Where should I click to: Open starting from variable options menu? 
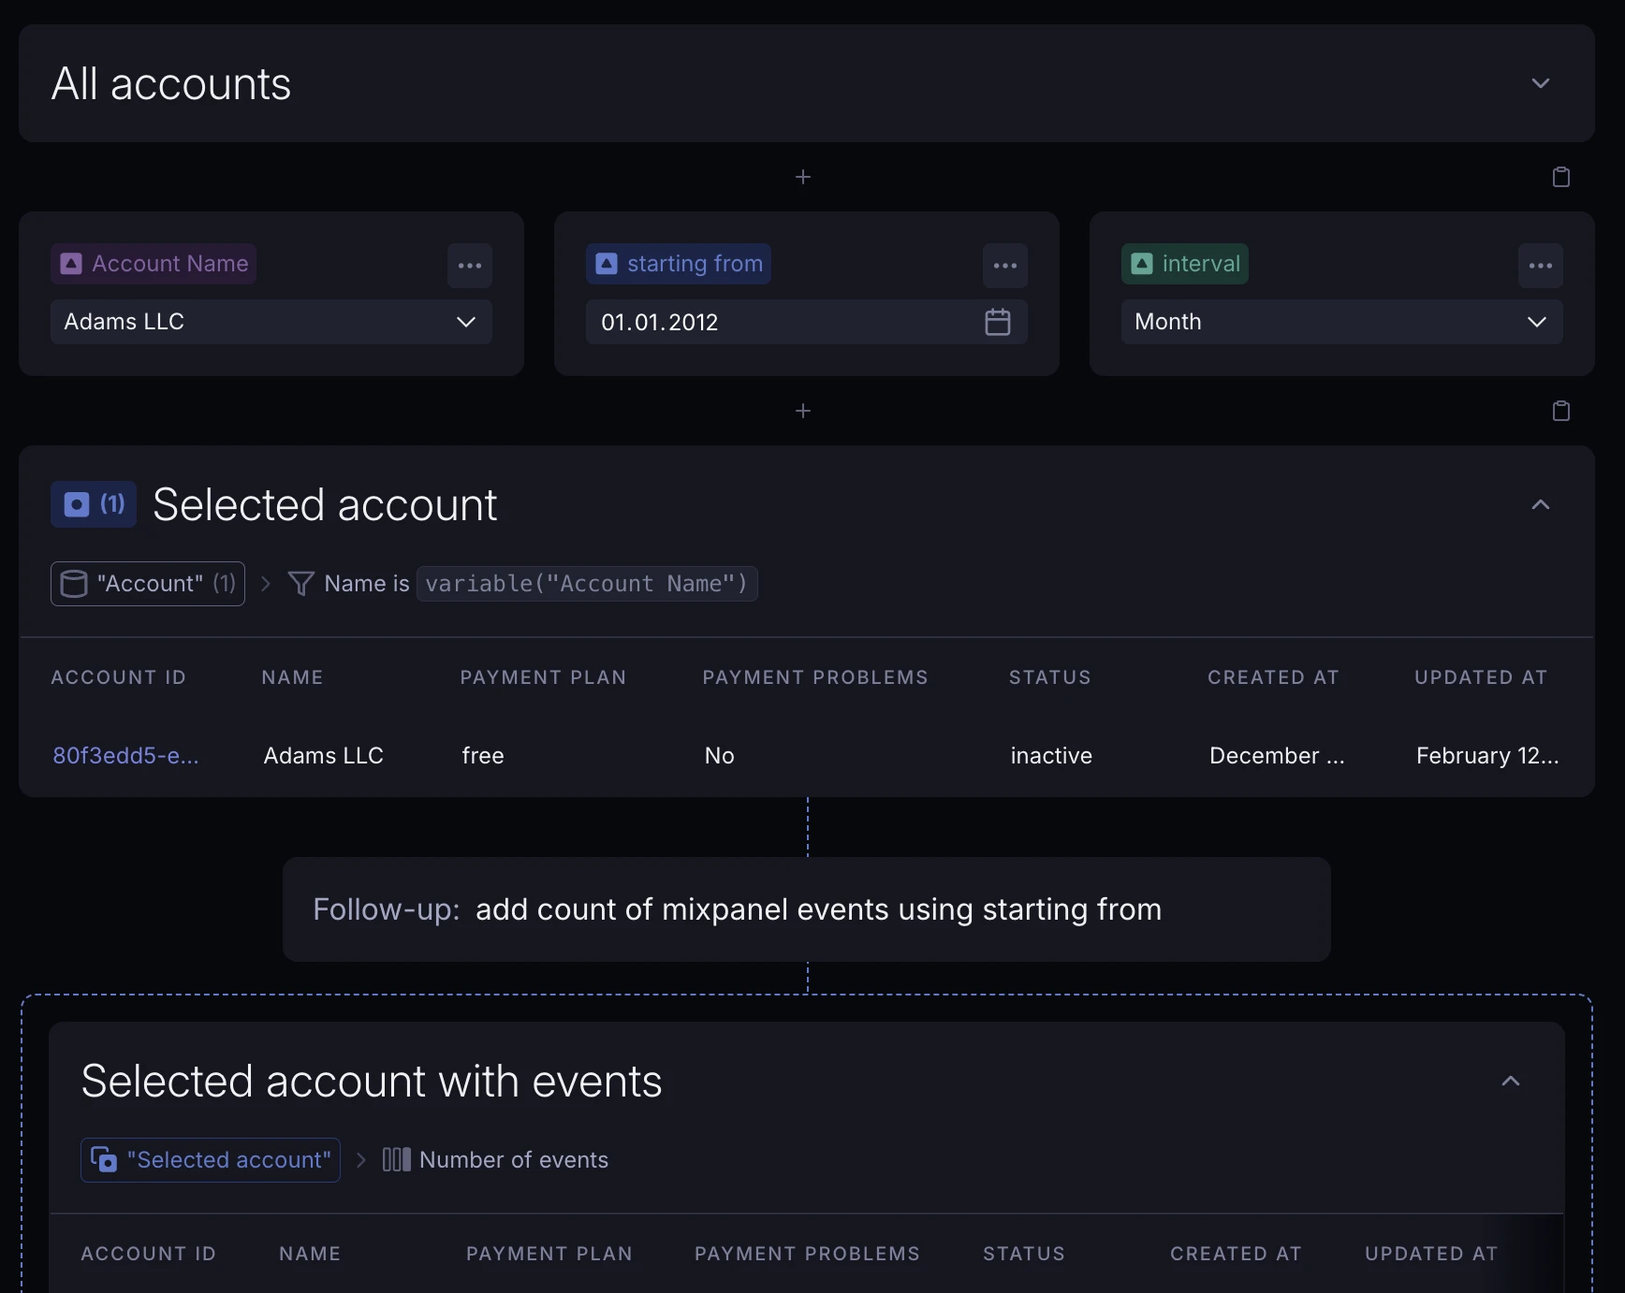coord(1004,266)
